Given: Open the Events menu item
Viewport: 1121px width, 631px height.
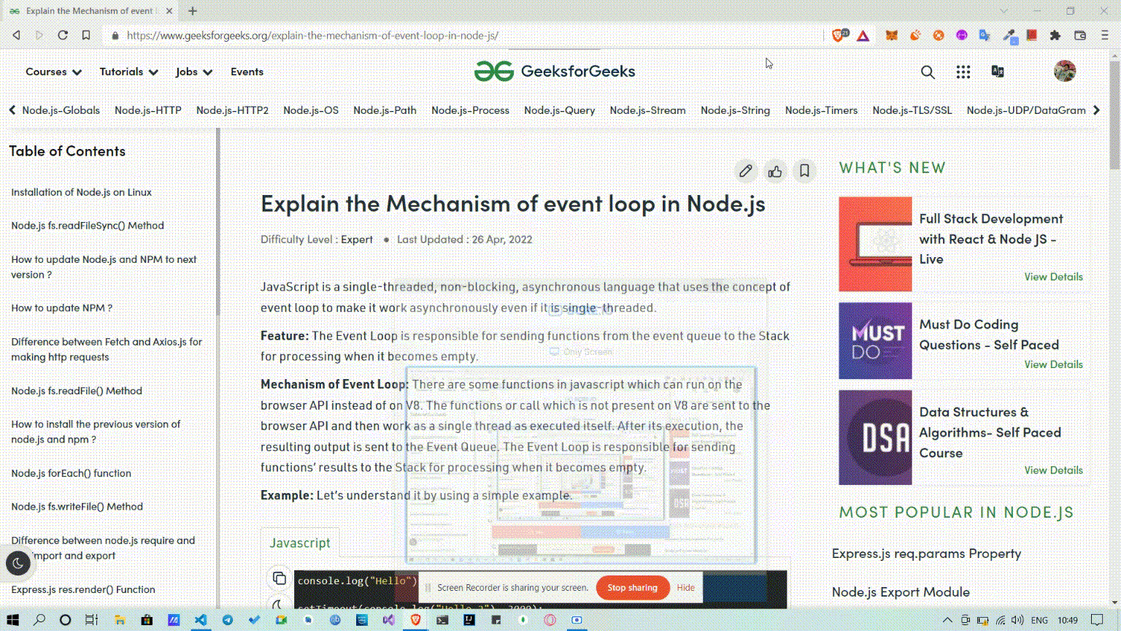Looking at the screenshot, I should tap(247, 72).
